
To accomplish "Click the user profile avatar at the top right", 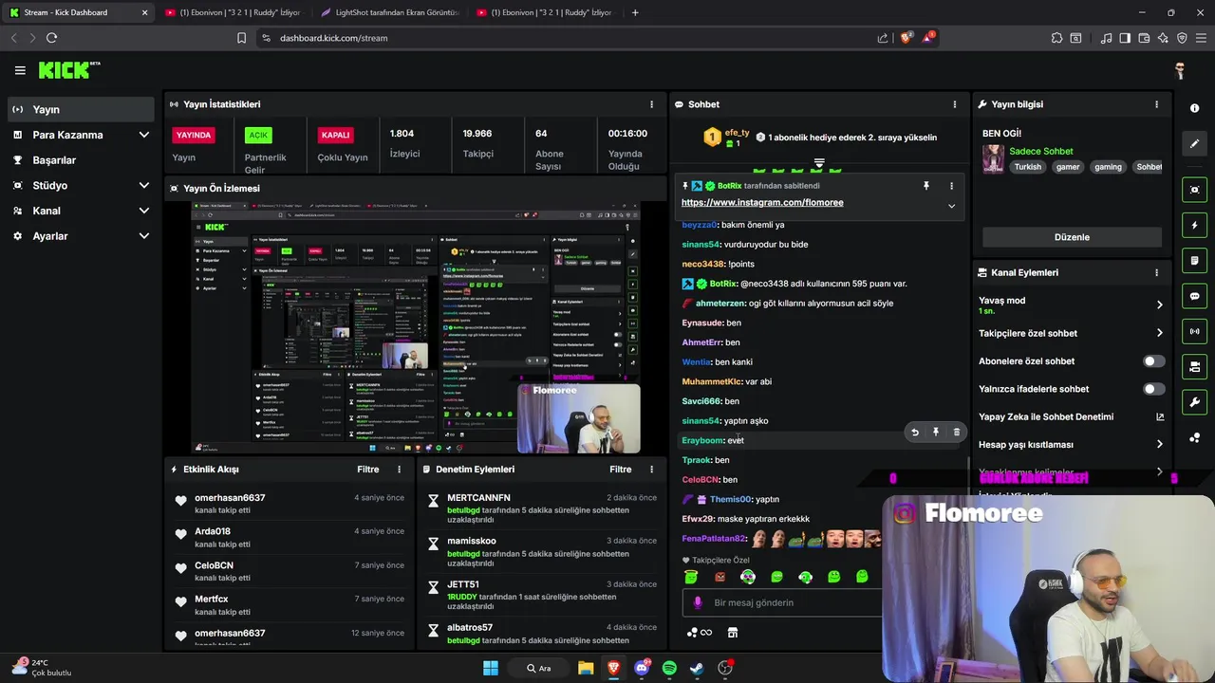I will 1180,70.
